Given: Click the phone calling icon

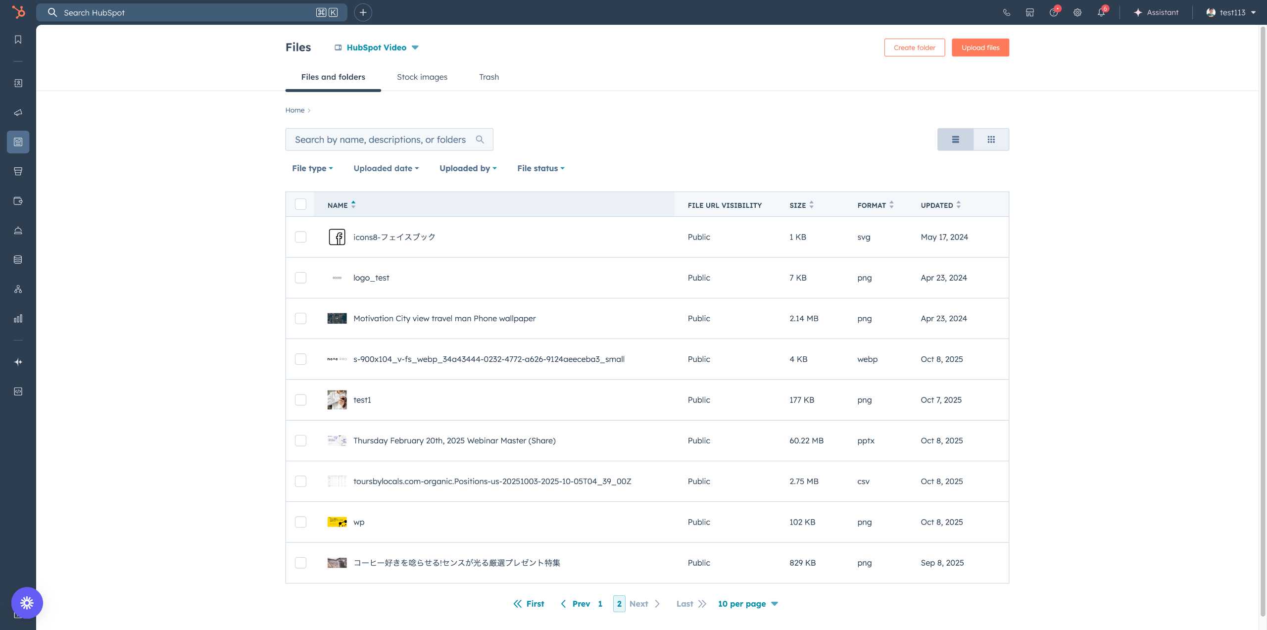Looking at the screenshot, I should coord(1006,12).
